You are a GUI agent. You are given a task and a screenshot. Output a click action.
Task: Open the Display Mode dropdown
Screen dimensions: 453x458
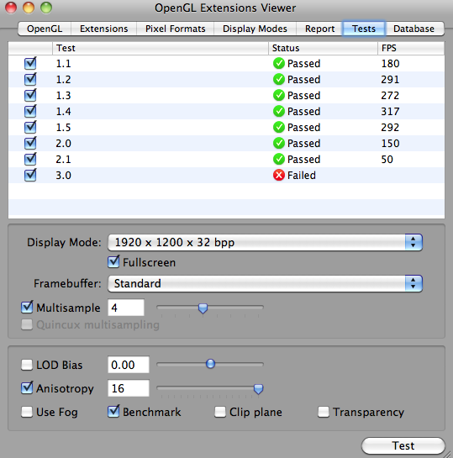265,242
